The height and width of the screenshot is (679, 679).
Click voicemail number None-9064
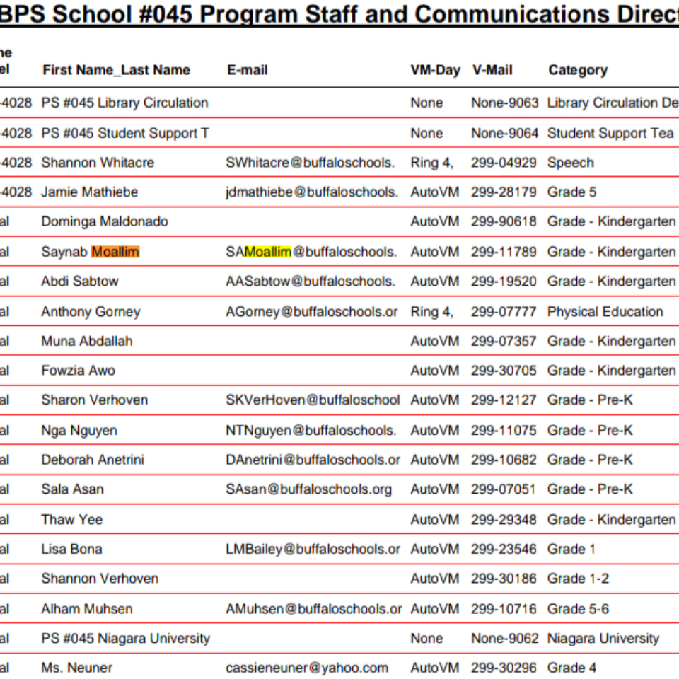click(x=505, y=133)
